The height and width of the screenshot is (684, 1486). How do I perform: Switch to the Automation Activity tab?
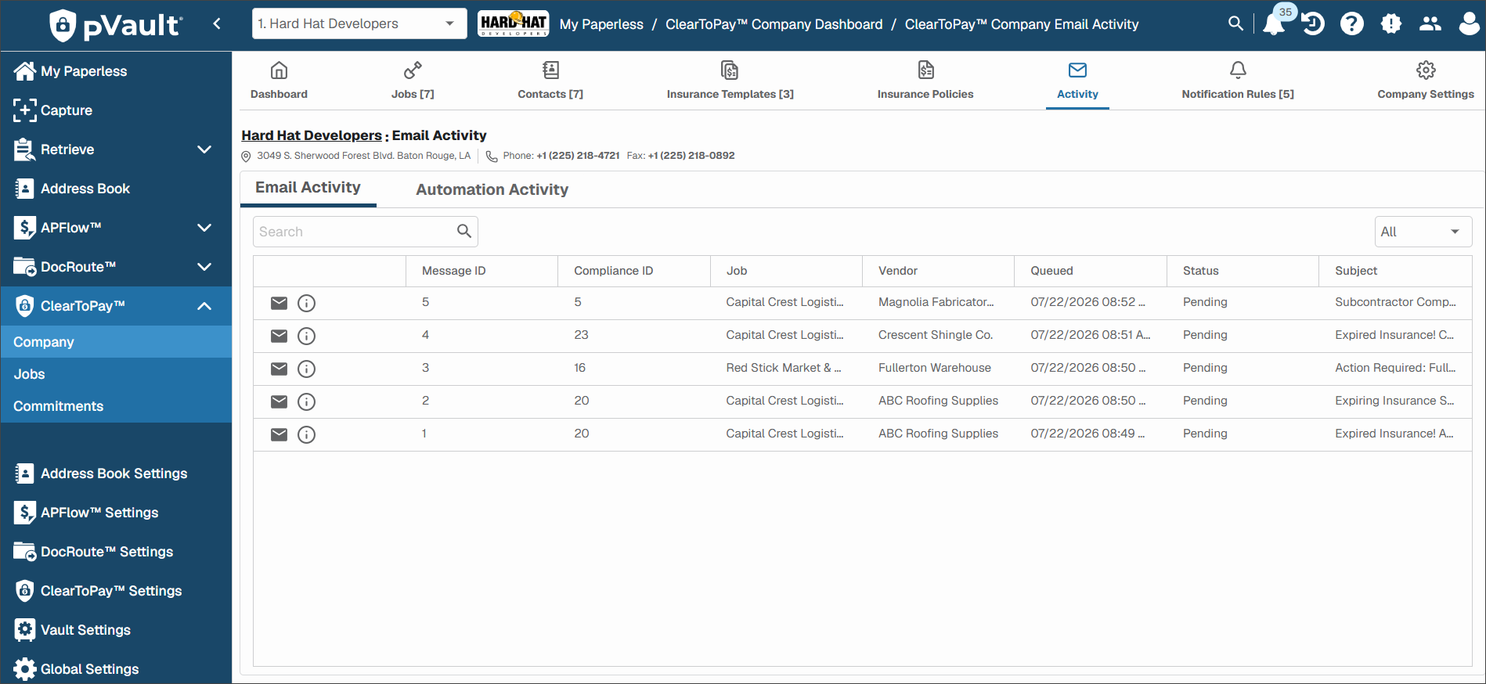pyautogui.click(x=492, y=189)
